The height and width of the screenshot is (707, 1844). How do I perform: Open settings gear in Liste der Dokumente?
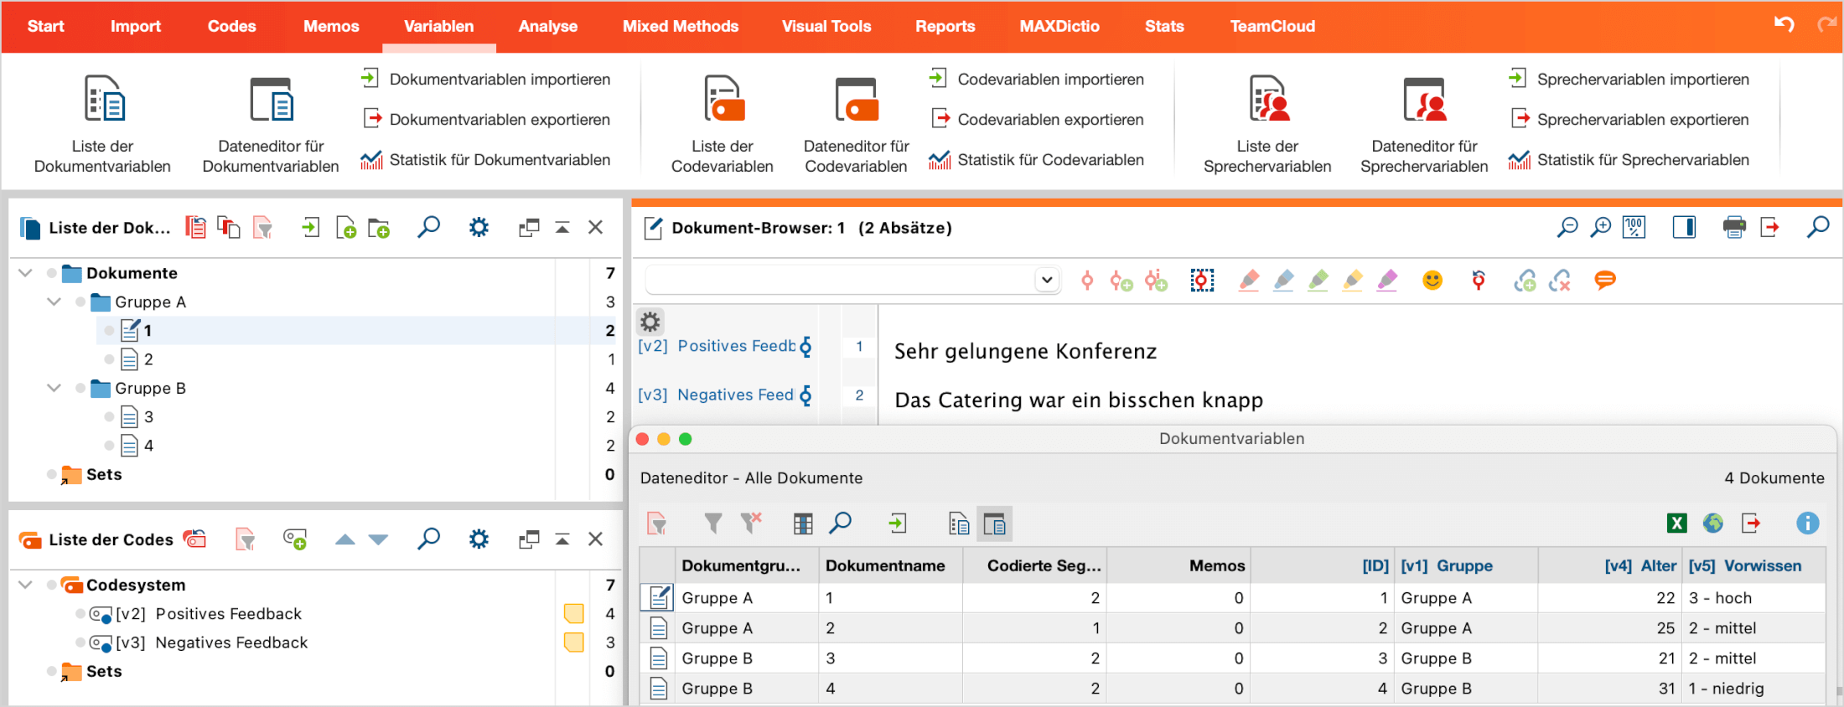pos(479,227)
